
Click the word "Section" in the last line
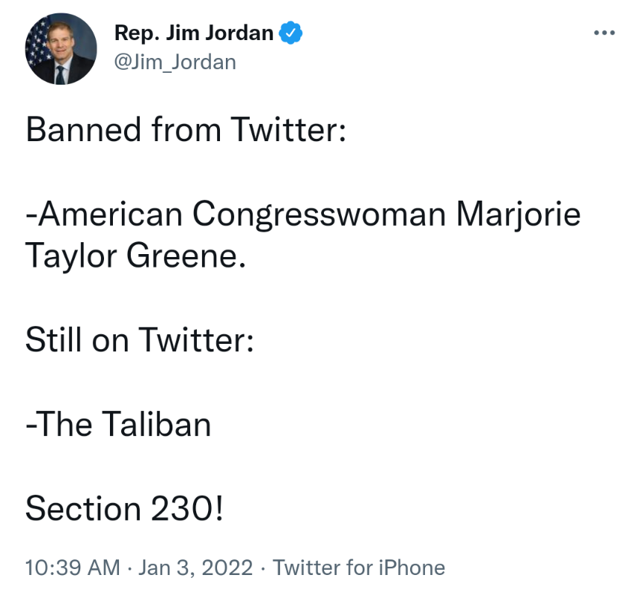[83, 510]
